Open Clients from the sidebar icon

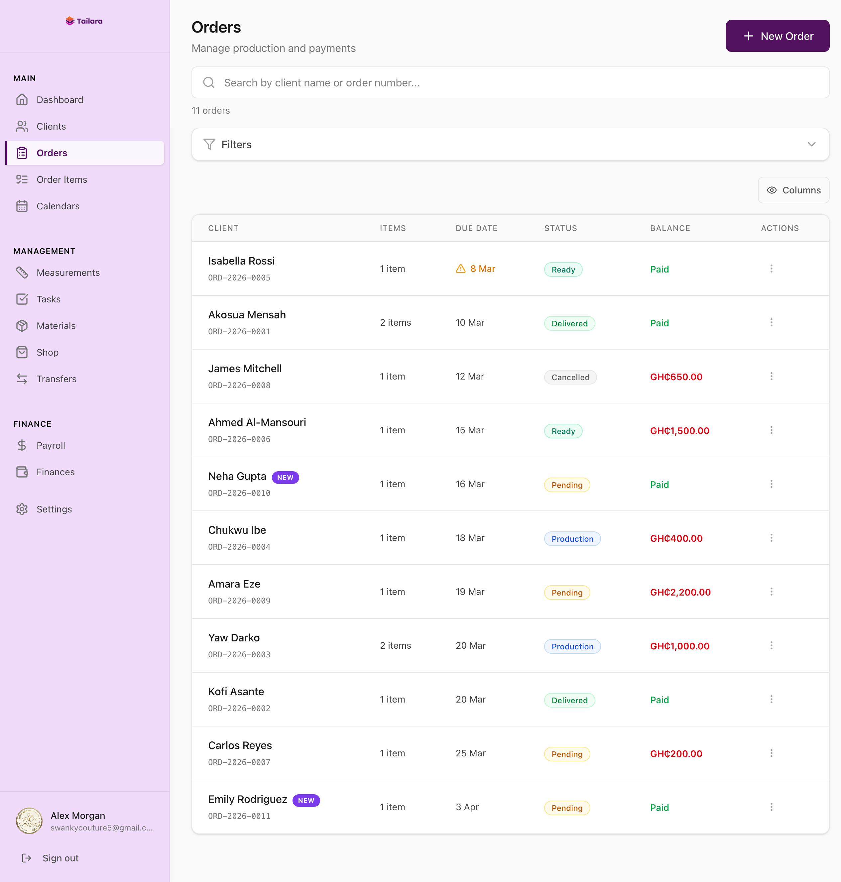click(x=22, y=126)
